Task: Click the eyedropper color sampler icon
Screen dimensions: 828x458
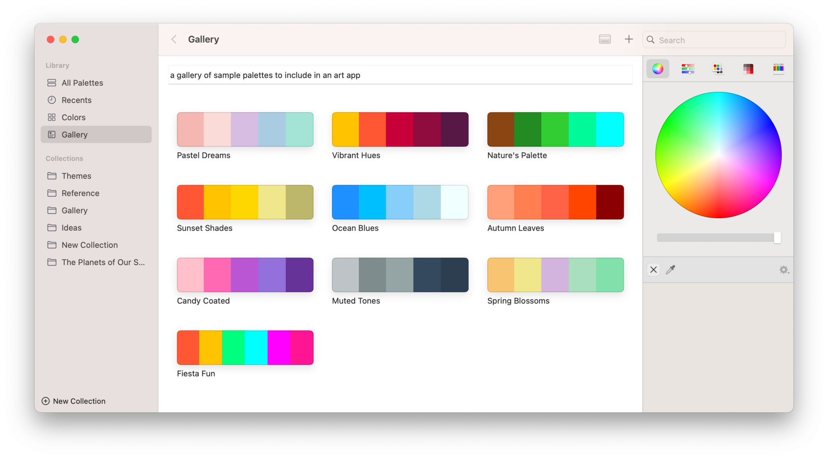Action: (671, 269)
